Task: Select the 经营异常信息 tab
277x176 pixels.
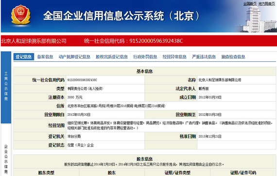Action: [x=174, y=57]
